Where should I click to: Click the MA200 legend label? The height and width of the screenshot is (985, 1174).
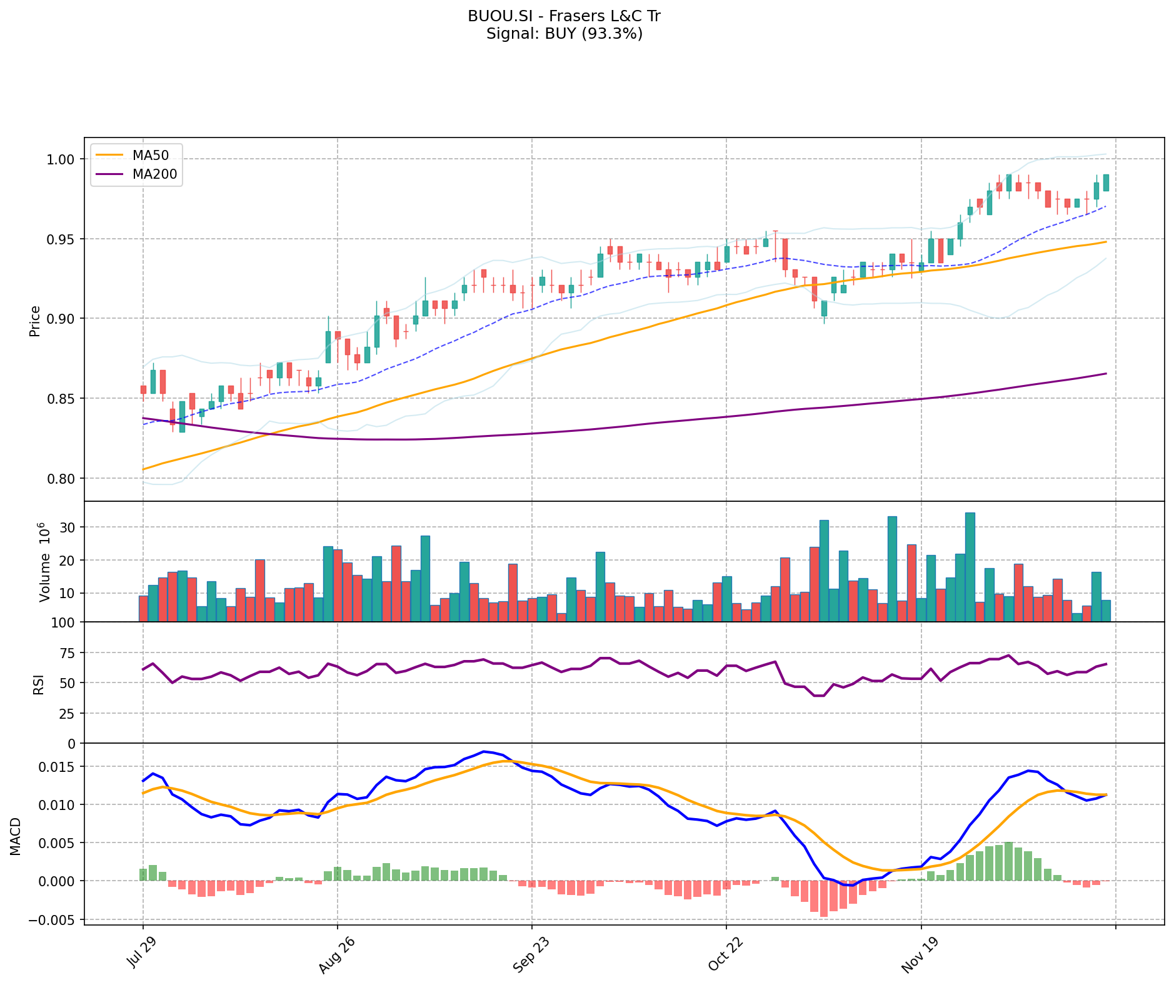[x=154, y=174]
